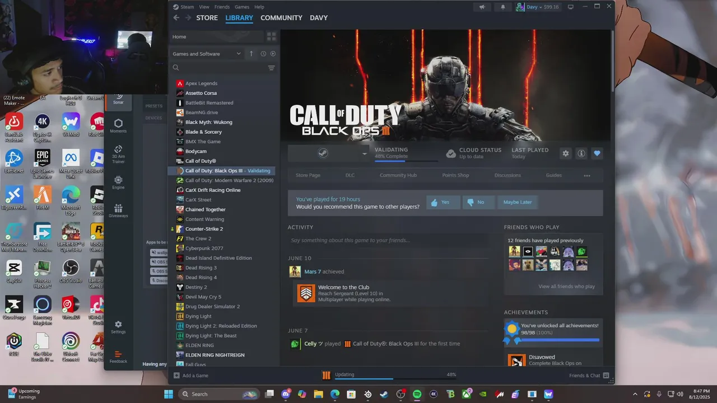
Task: Click the activity status input field
Action: tap(388, 240)
